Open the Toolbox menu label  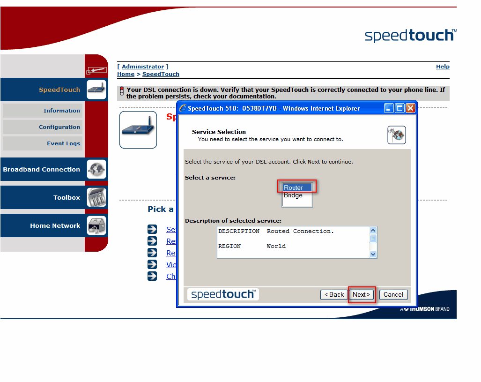click(x=67, y=197)
